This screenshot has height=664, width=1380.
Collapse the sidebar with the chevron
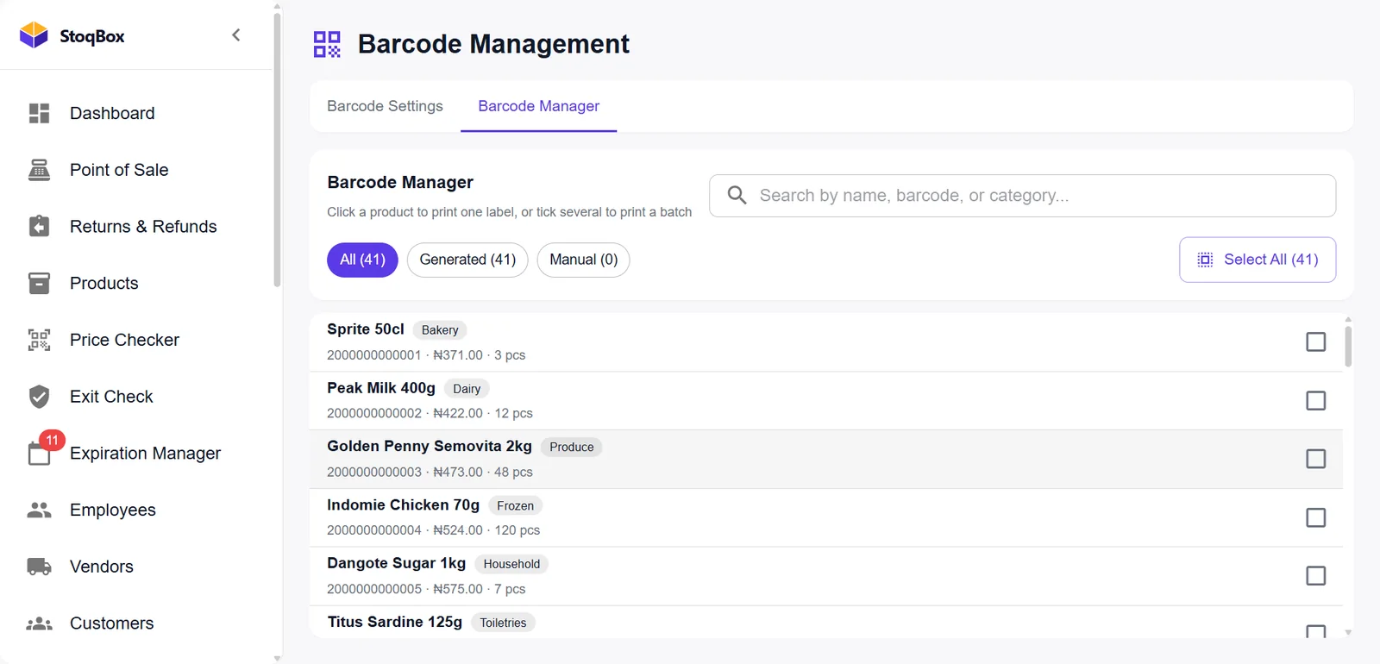(x=235, y=35)
